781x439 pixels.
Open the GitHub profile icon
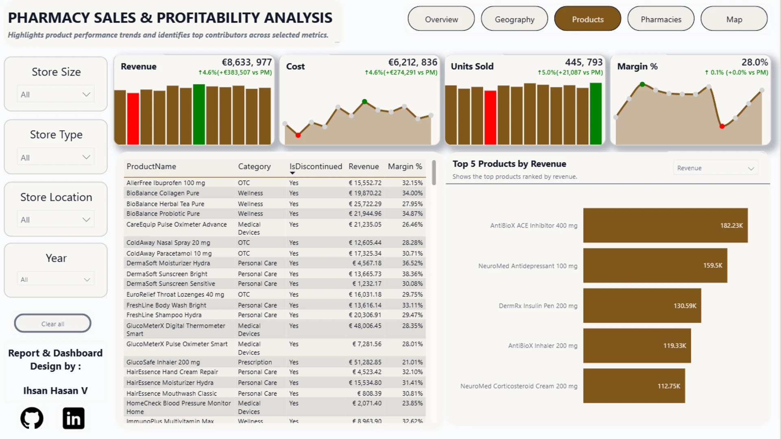pyautogui.click(x=32, y=418)
